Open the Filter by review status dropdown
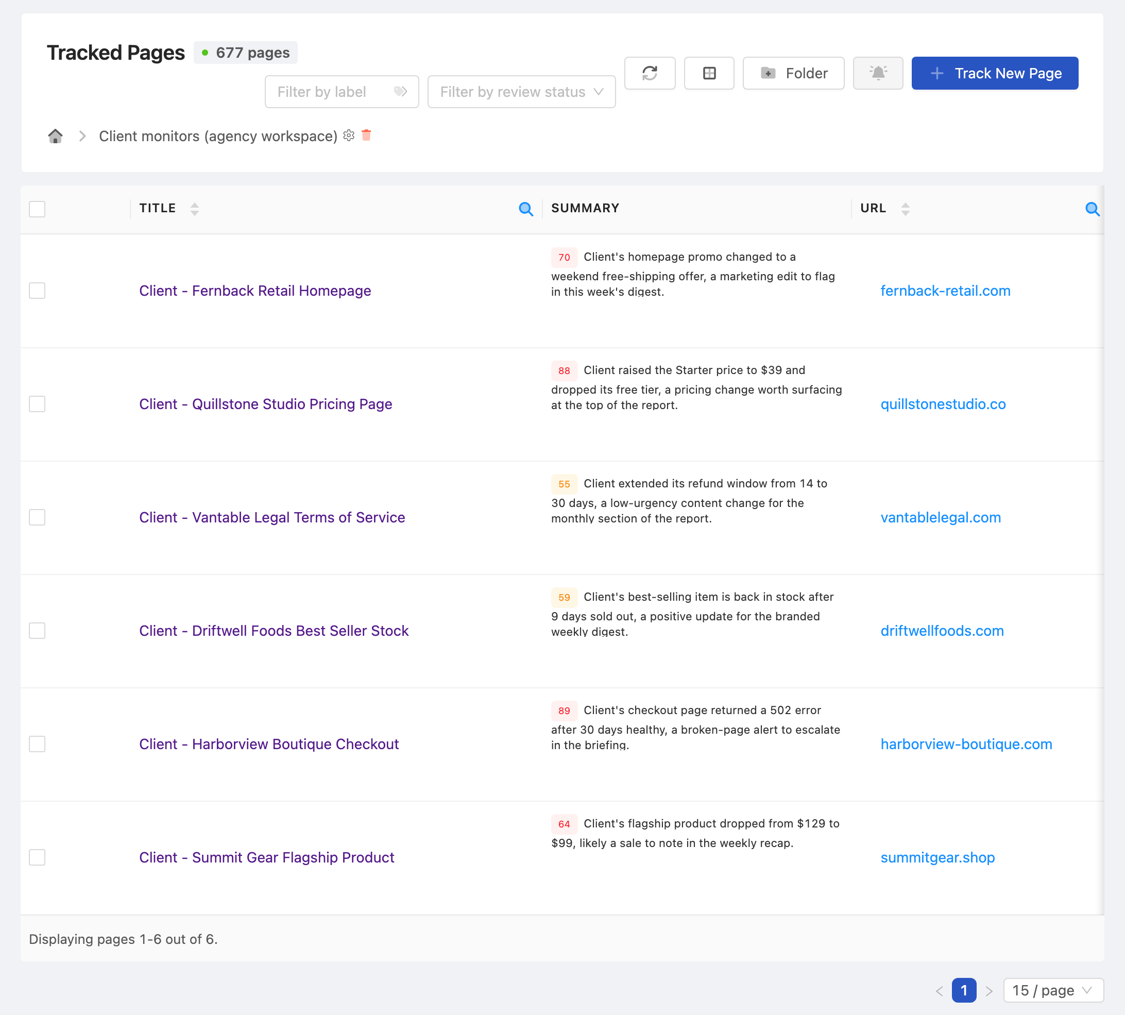The image size is (1125, 1015). (x=521, y=92)
